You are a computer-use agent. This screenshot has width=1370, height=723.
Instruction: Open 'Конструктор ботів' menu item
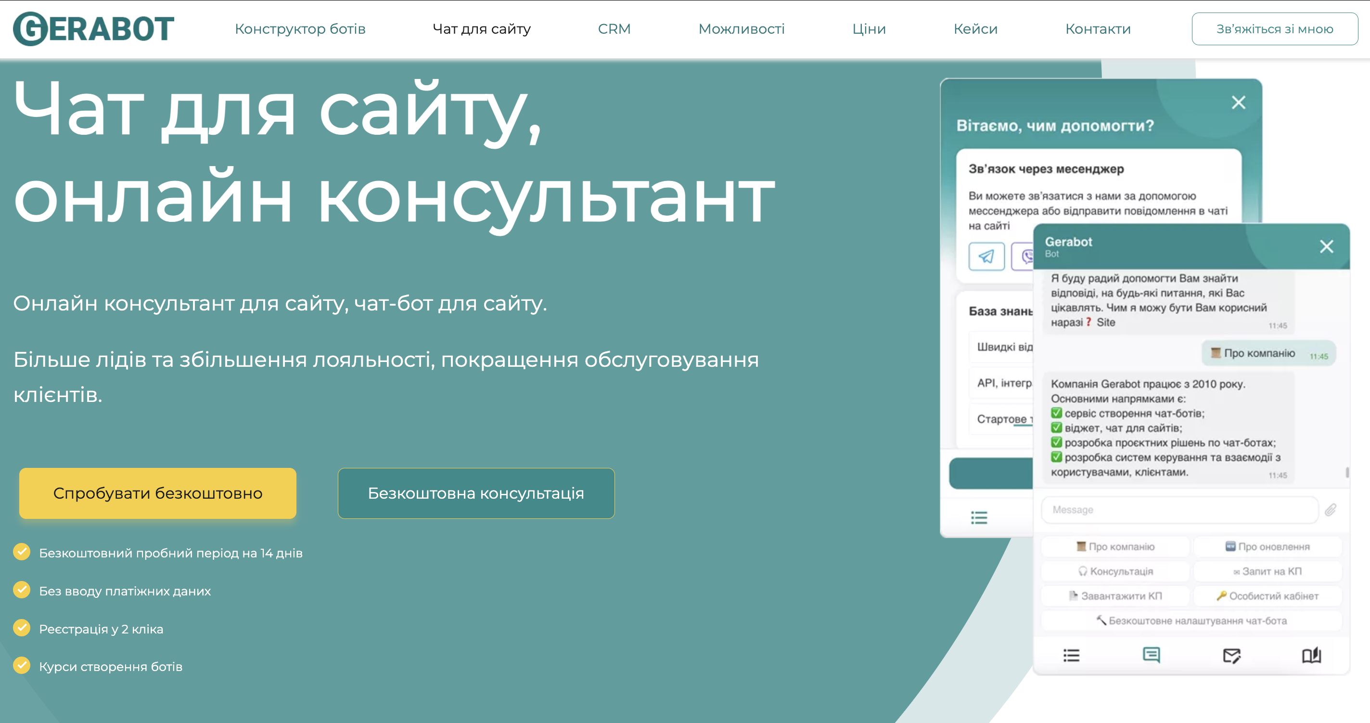(300, 29)
